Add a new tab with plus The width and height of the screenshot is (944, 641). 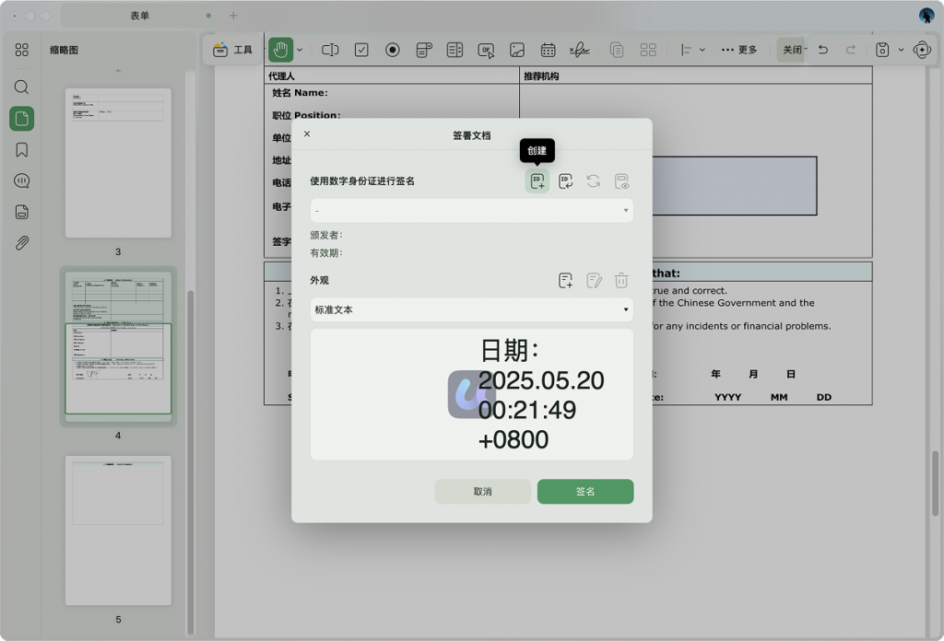(x=233, y=16)
